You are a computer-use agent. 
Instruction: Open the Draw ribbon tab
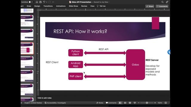(x=29, y=6)
